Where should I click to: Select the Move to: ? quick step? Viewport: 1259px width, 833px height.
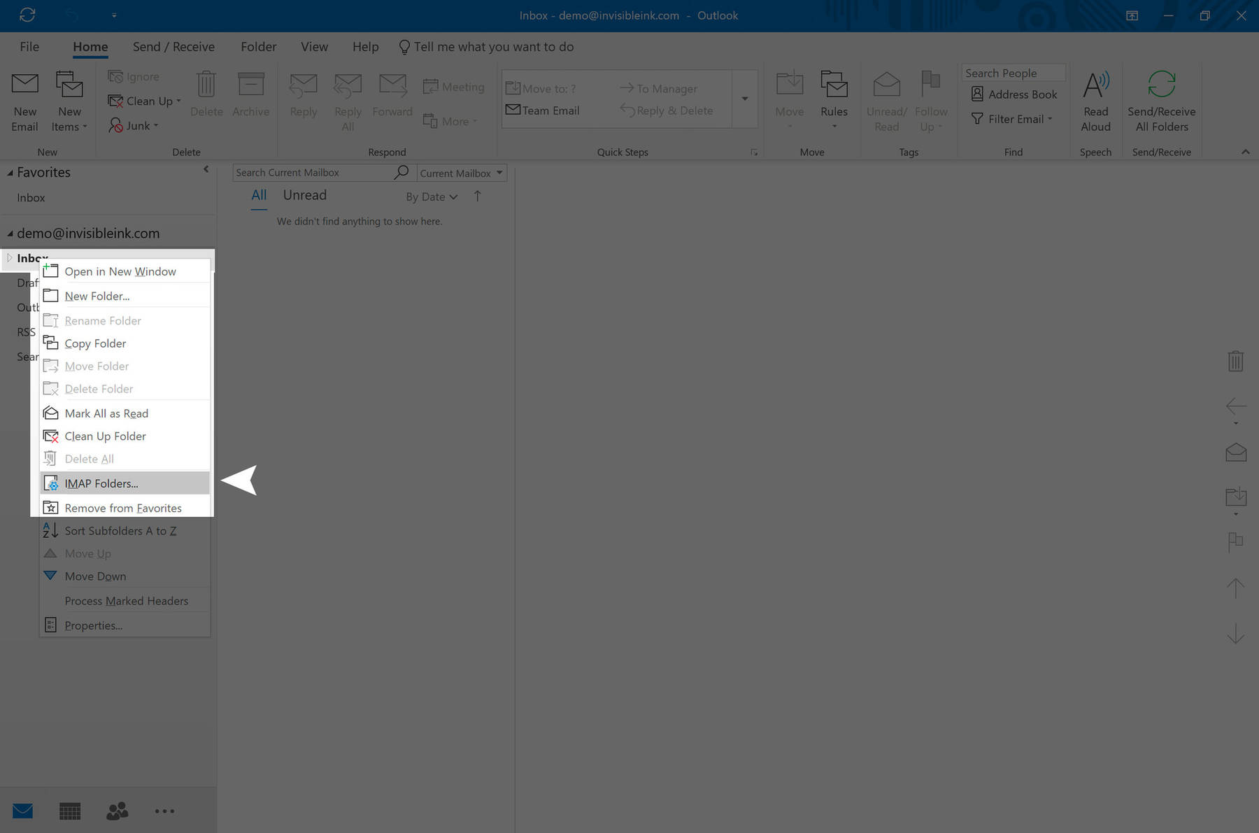point(541,89)
